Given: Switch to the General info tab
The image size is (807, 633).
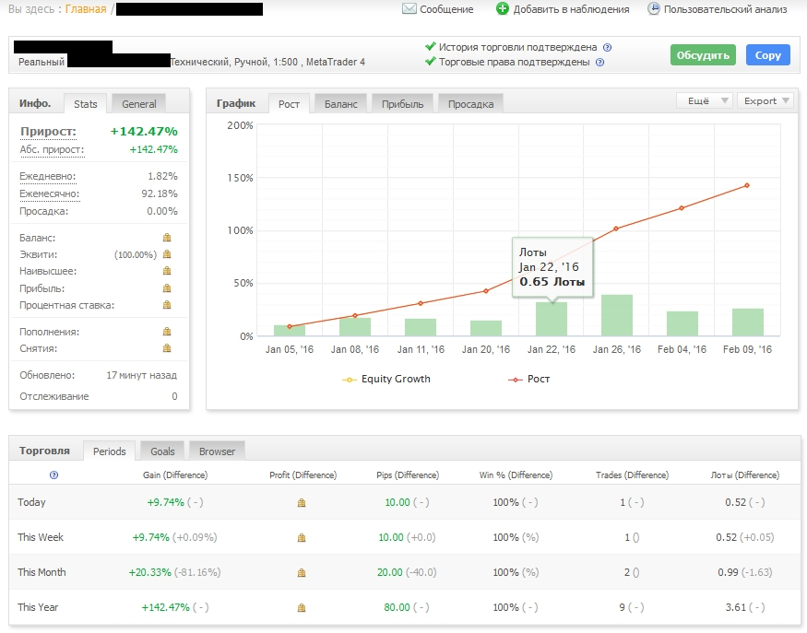Looking at the screenshot, I should click(139, 103).
